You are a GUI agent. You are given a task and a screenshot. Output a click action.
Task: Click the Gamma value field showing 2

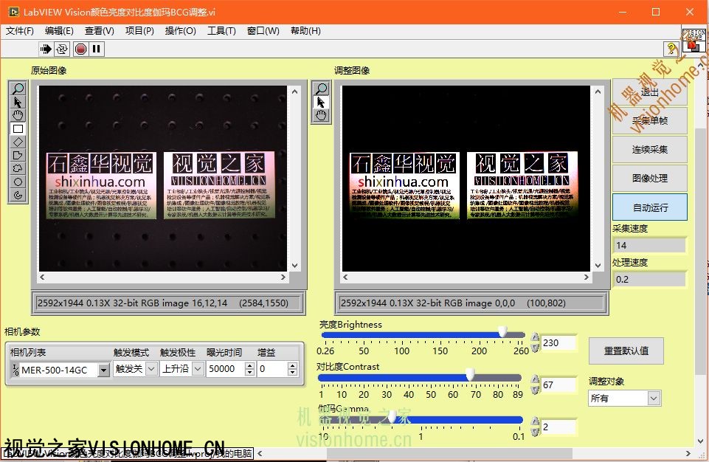[559, 427]
